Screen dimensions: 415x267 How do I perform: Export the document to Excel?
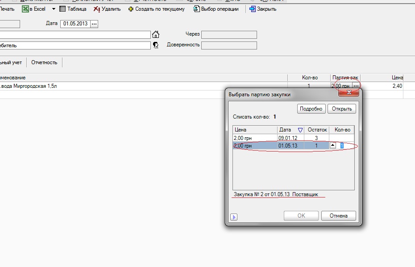(34, 9)
